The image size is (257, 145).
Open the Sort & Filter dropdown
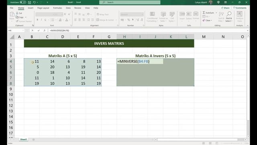coord(221,17)
